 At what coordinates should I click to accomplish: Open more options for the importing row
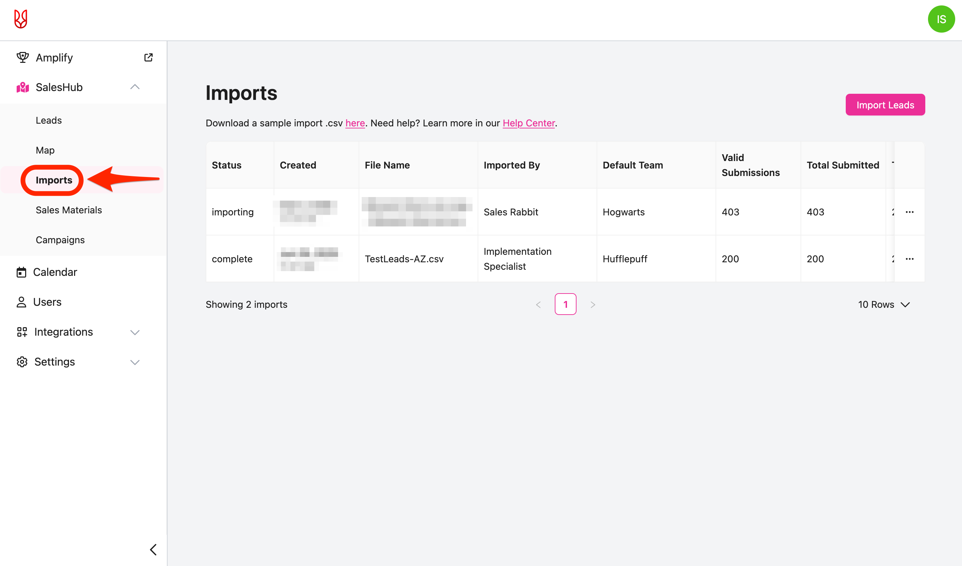(910, 212)
